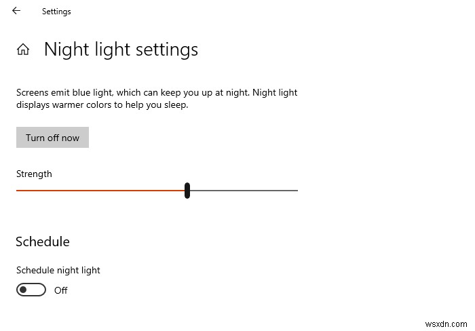This screenshot has width=475, height=331.
Task: Set Strength slider to its far-right maximum end
Action: point(297,191)
